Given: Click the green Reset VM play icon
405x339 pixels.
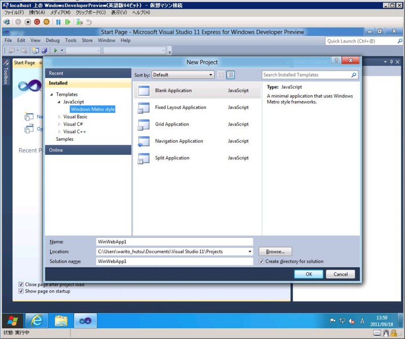Looking at the screenshot, I should click(68, 22).
